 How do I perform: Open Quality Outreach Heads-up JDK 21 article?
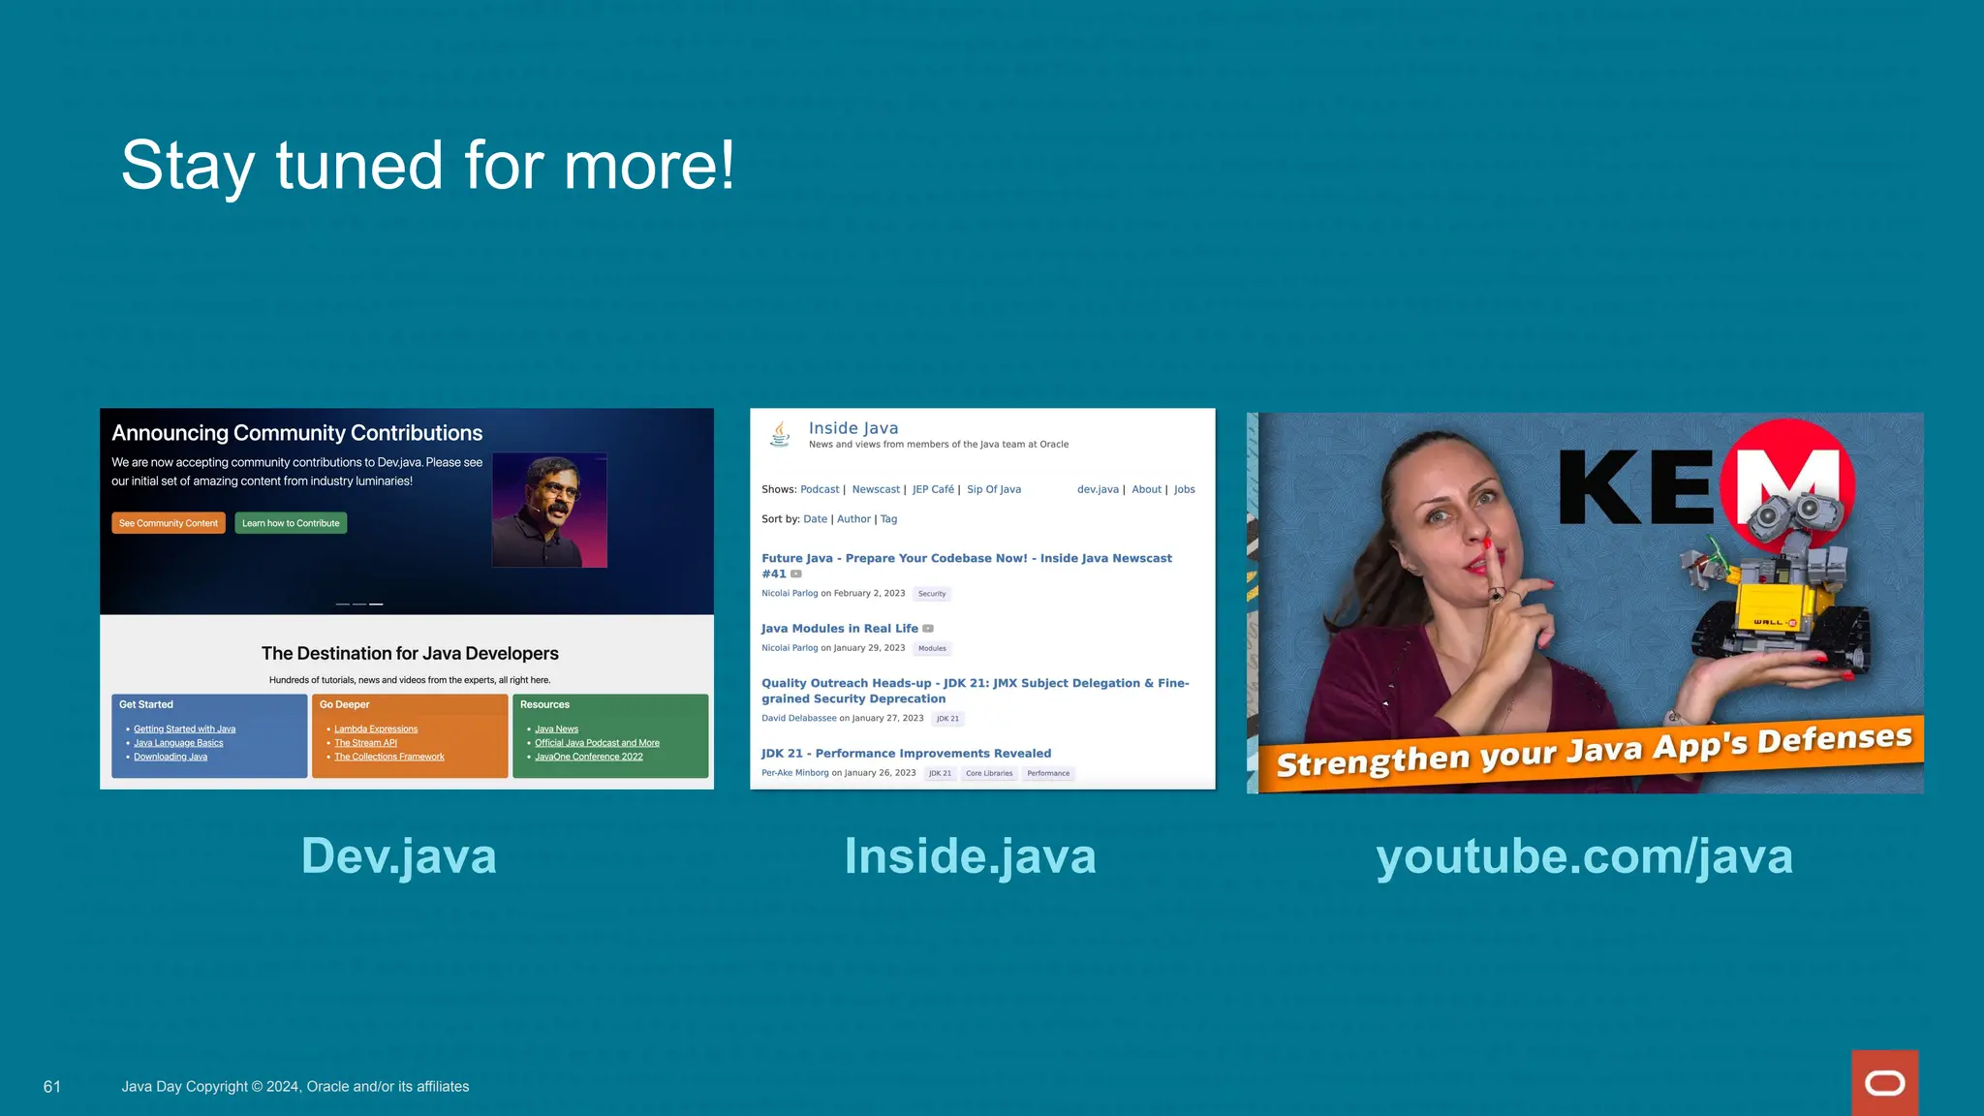tap(975, 691)
